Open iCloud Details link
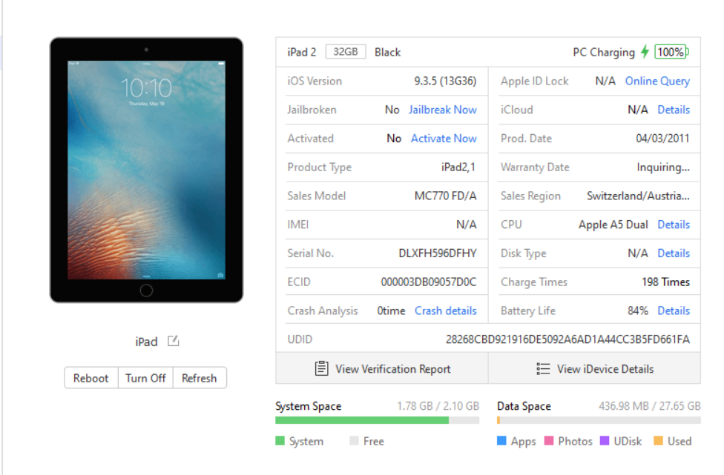The height and width of the screenshot is (475, 724). pos(674,110)
